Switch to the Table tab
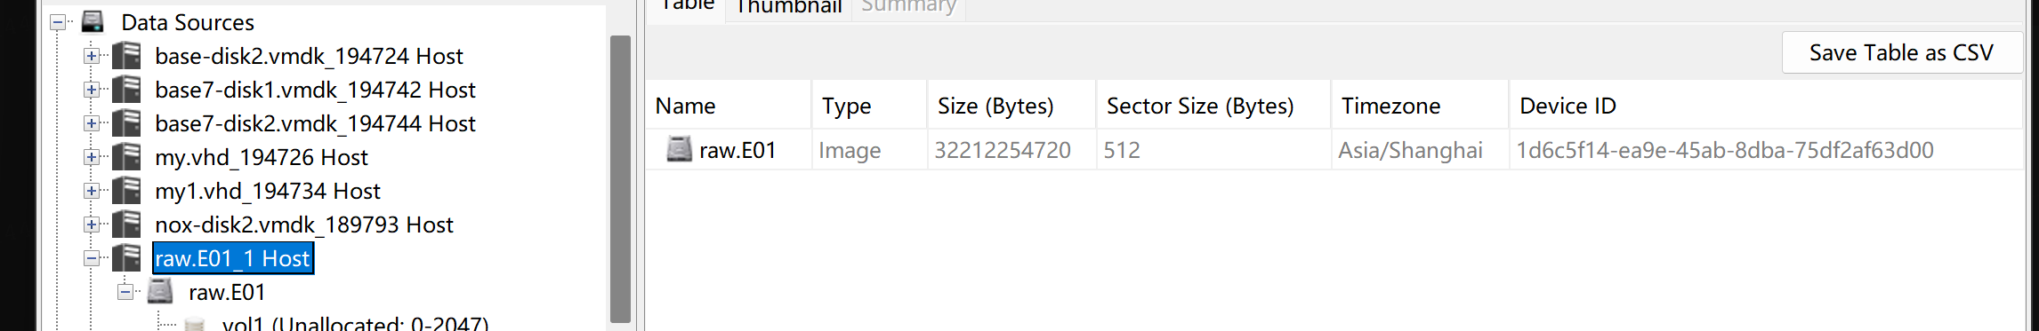 pyautogui.click(x=687, y=5)
